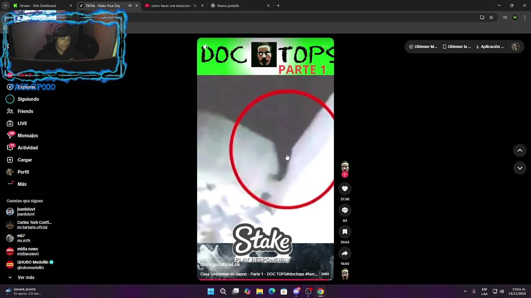The image size is (531, 298).
Task: Close the TikTok - Make Your Day tab
Action: coord(136,6)
